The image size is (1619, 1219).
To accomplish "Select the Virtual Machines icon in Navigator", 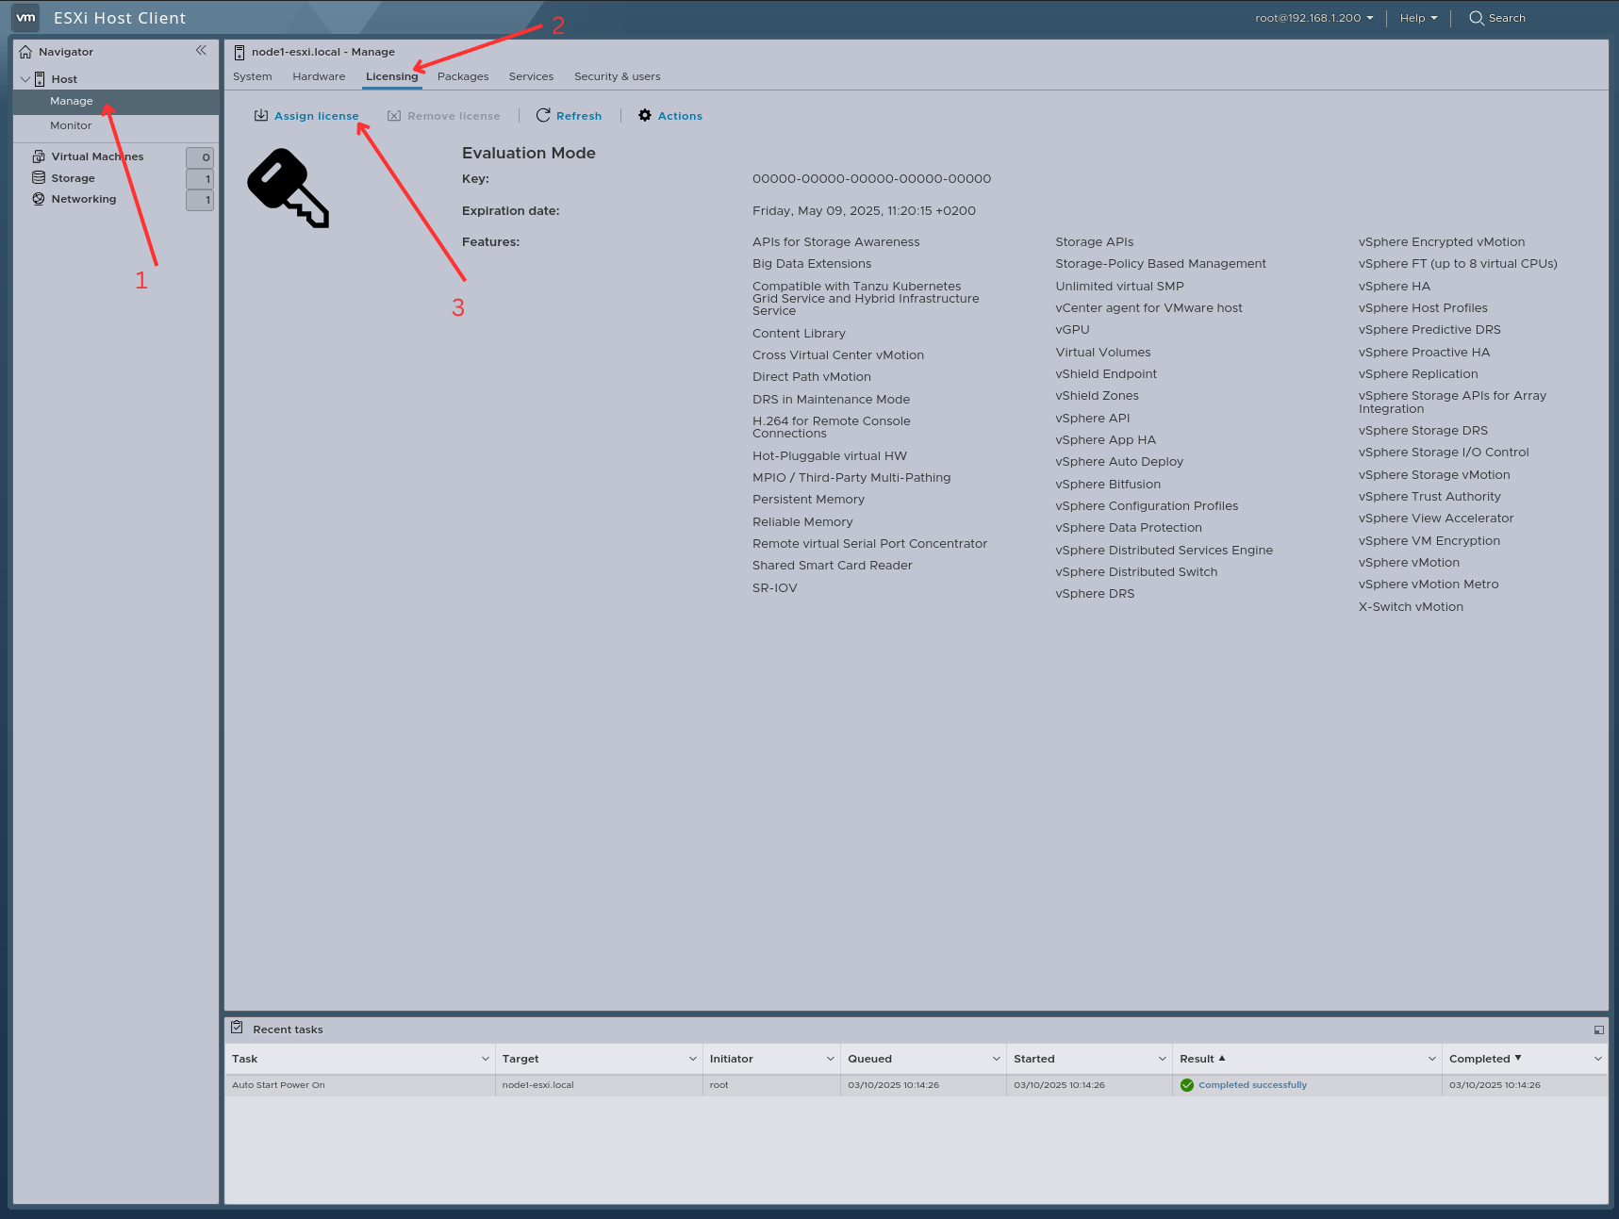I will 38,156.
